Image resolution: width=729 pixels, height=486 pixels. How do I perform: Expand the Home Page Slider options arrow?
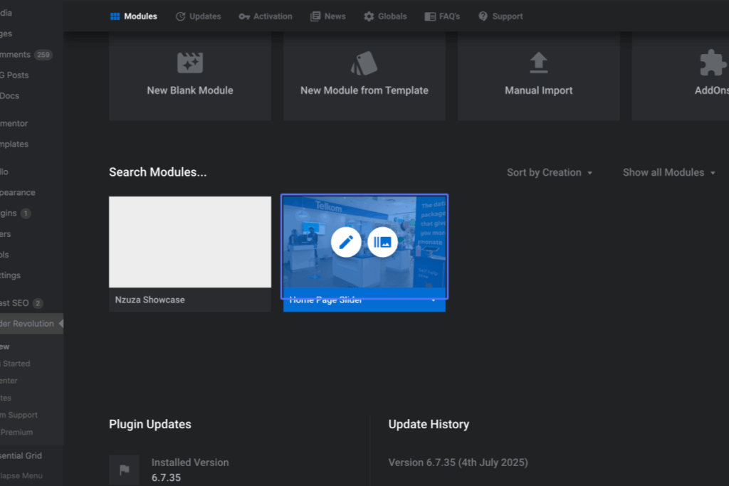point(434,300)
